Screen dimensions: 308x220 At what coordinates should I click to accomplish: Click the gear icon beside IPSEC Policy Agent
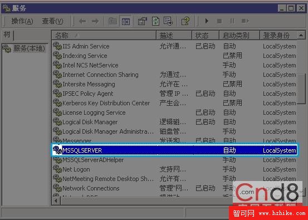coord(57,94)
